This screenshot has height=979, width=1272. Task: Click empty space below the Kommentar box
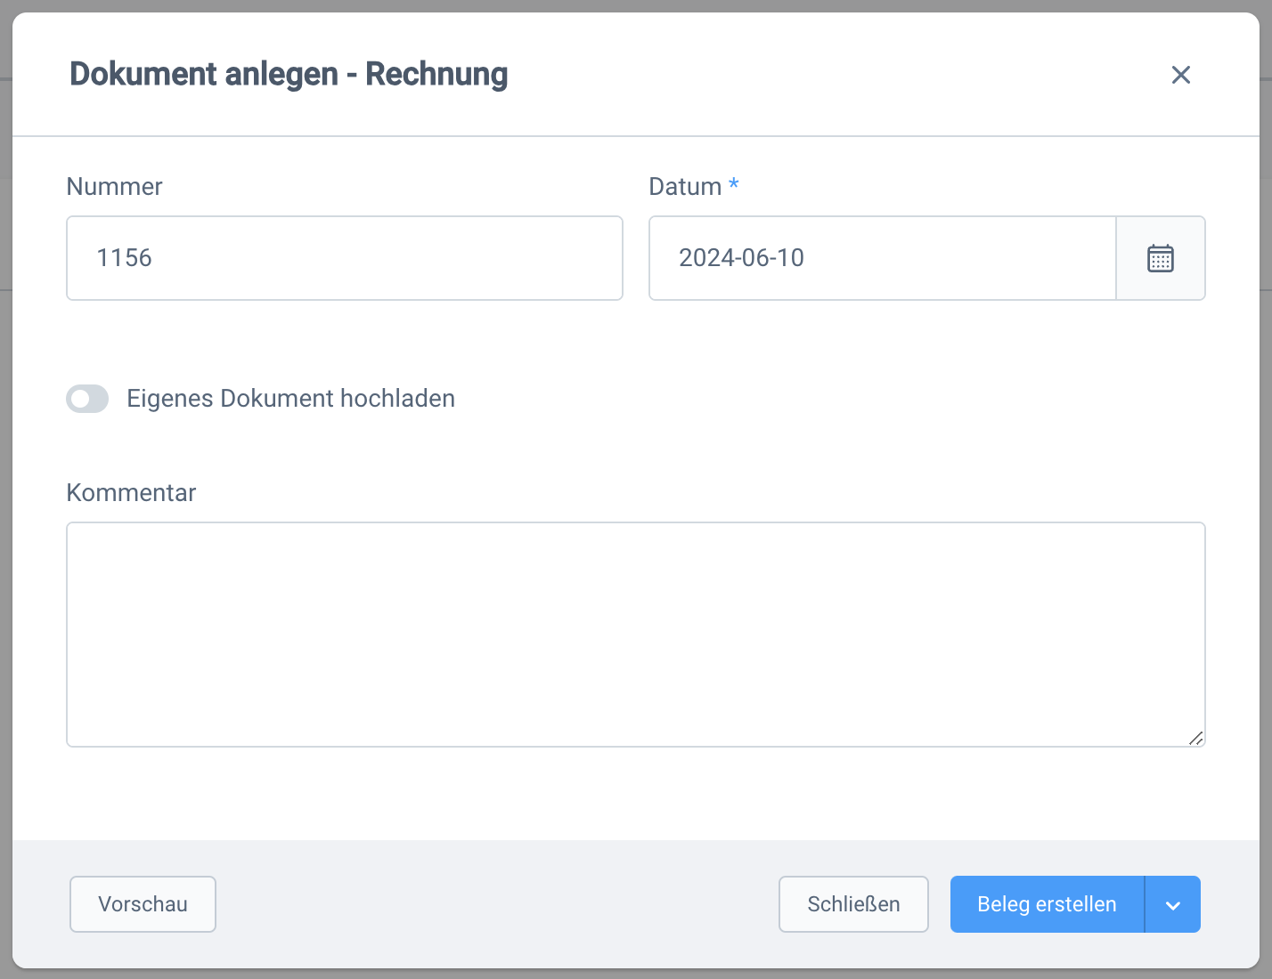coord(635,792)
